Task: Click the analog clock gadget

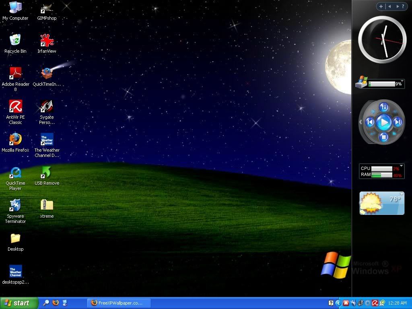Action: [382, 39]
